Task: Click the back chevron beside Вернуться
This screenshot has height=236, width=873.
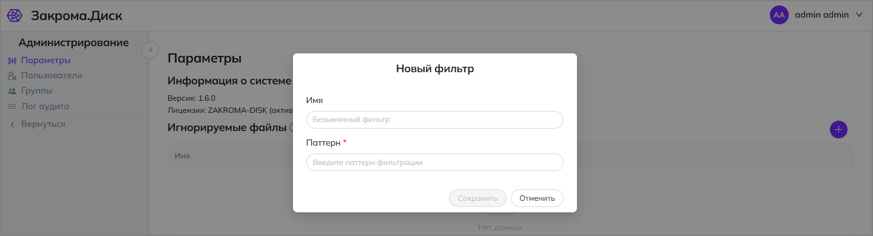Action: (12, 124)
